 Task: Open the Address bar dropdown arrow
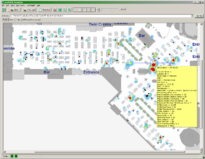point(192,16)
